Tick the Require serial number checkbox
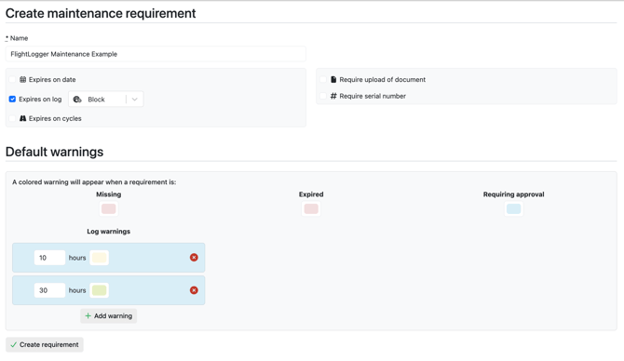The width and height of the screenshot is (624, 361). pos(323,96)
